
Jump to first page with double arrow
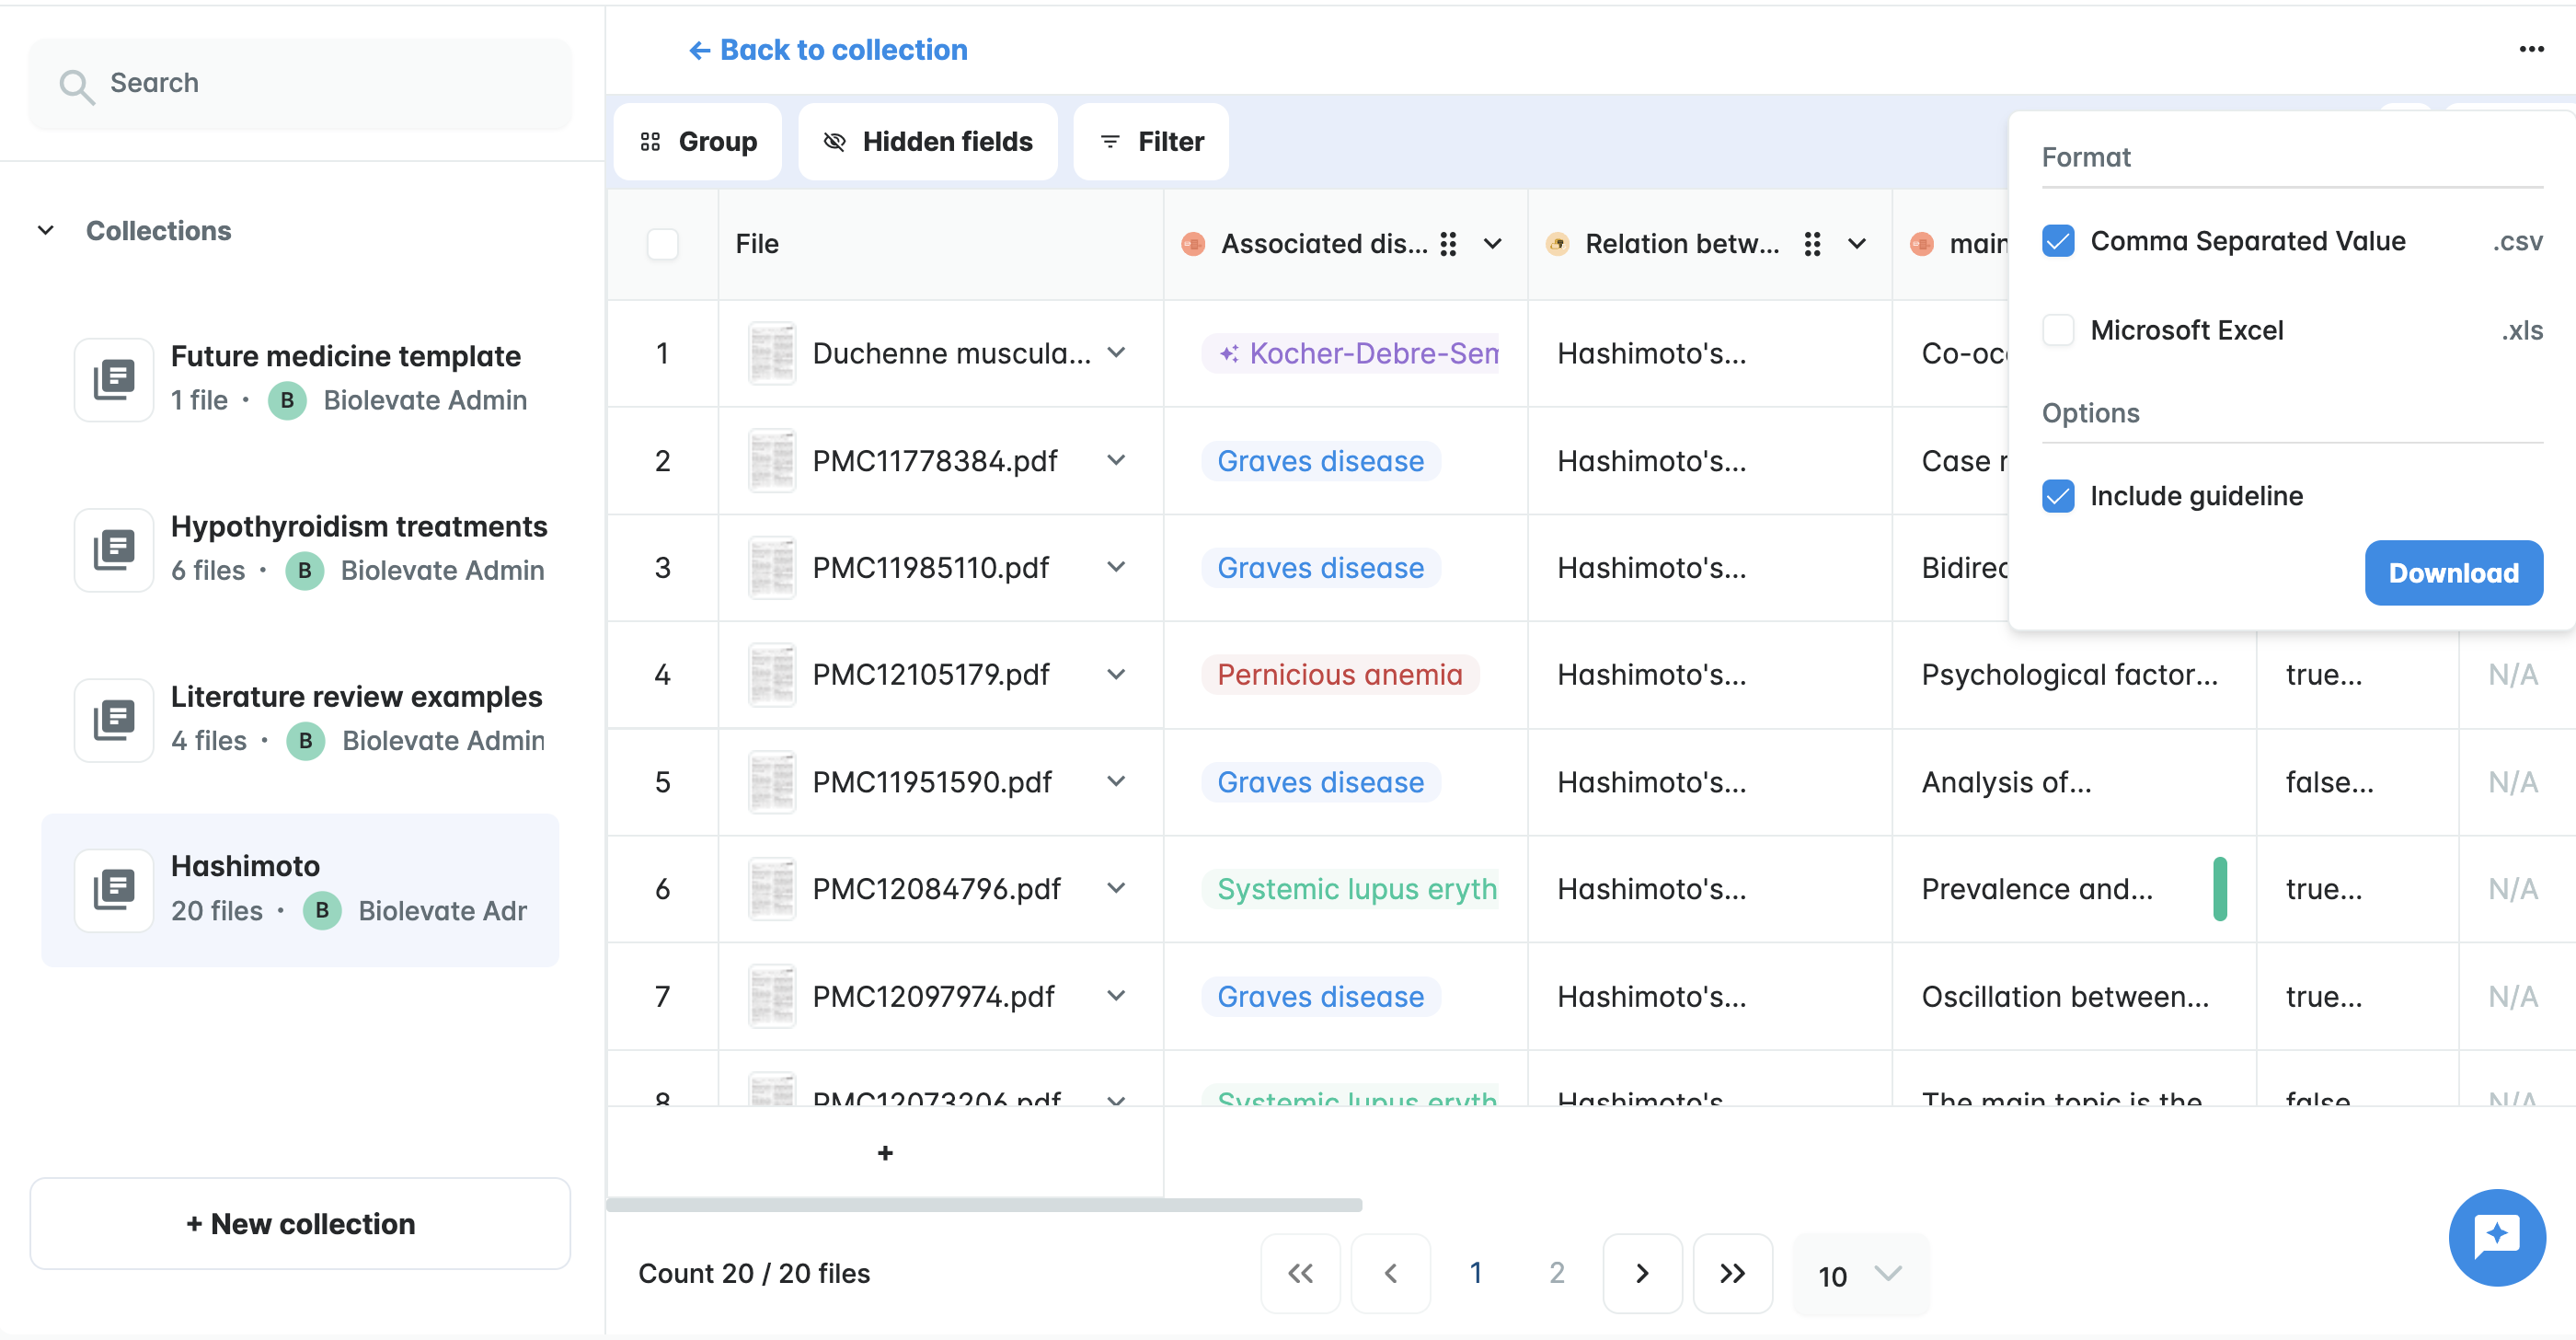point(1300,1273)
